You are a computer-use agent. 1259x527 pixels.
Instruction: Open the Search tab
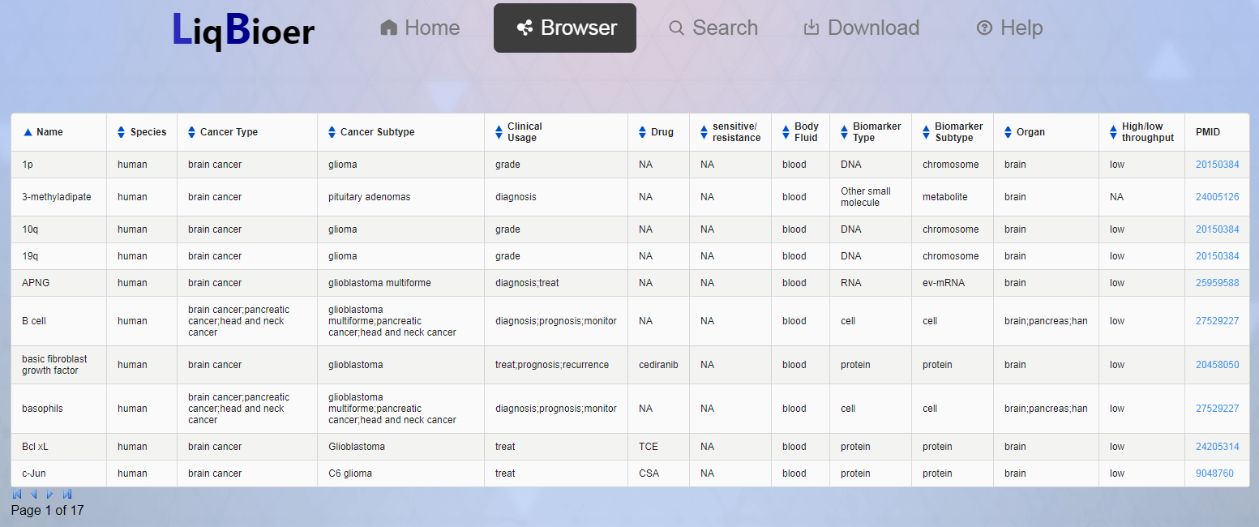click(x=713, y=28)
